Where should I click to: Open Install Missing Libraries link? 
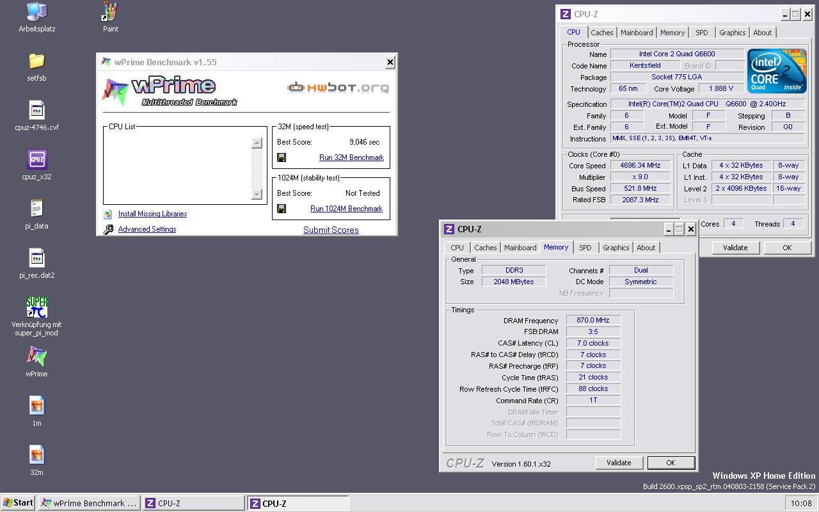tap(152, 214)
